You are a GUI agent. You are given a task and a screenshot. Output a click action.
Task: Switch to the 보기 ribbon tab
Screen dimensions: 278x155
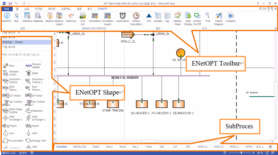90,9
